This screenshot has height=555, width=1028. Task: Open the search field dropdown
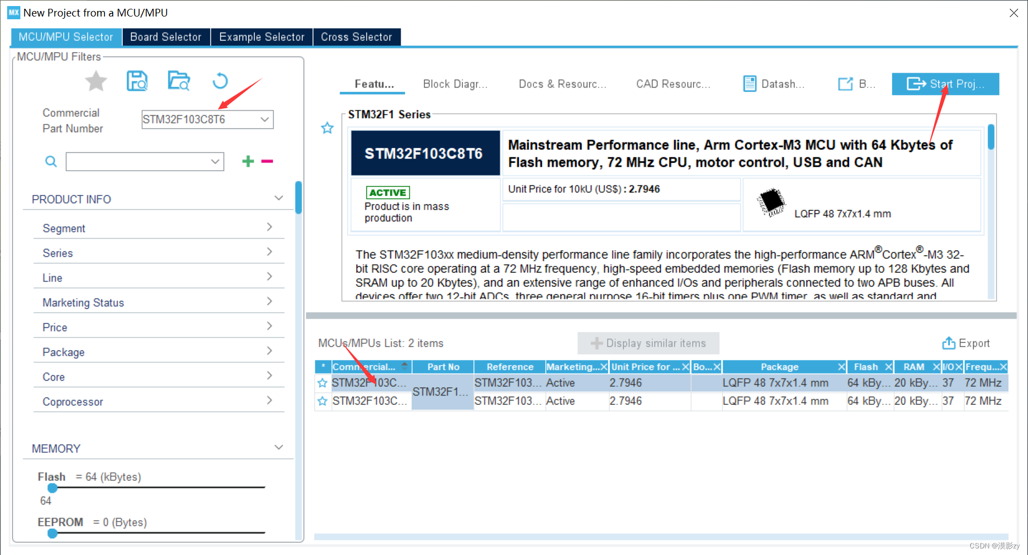tap(215, 162)
